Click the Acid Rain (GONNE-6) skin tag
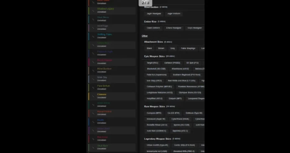Image resolution: width=290 pixels, height=153 pixels. point(156,131)
